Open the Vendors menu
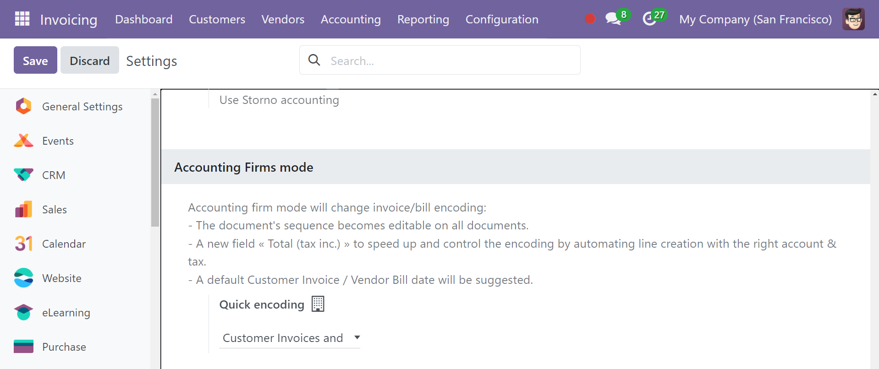The image size is (879, 369). pyautogui.click(x=283, y=19)
